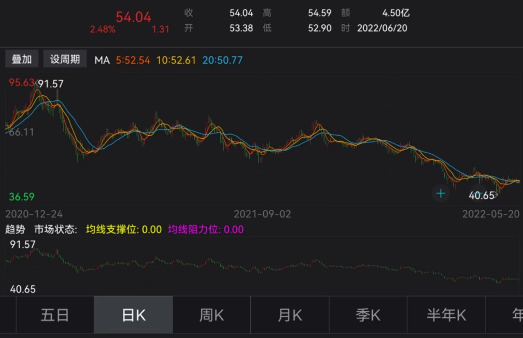The height and width of the screenshot is (338, 523).
Task: Select the MA10 value 10:52.61
Action: [x=176, y=60]
